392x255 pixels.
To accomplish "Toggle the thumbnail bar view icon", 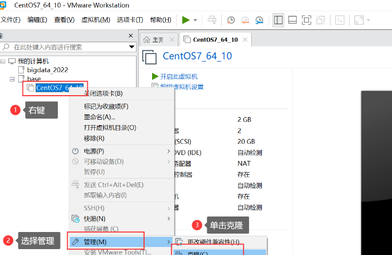I will point(292,20).
